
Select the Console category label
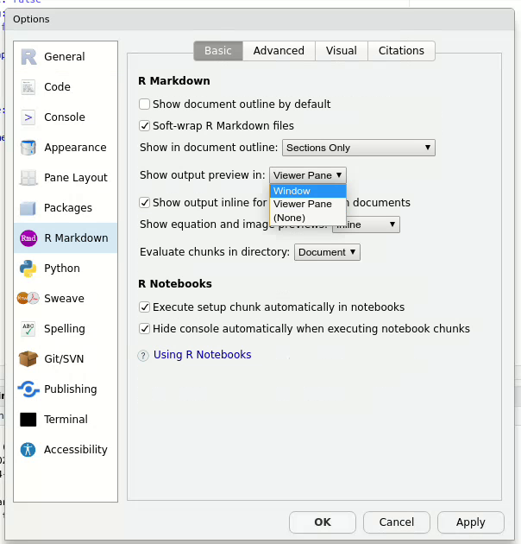point(65,117)
